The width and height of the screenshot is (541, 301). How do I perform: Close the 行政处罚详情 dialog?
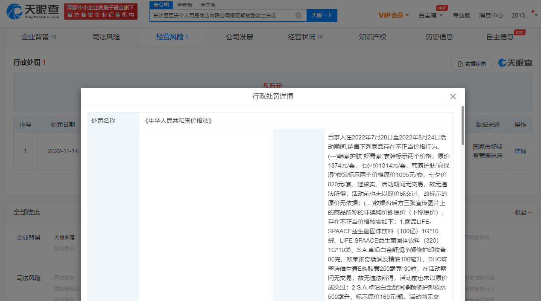pyautogui.click(x=453, y=97)
